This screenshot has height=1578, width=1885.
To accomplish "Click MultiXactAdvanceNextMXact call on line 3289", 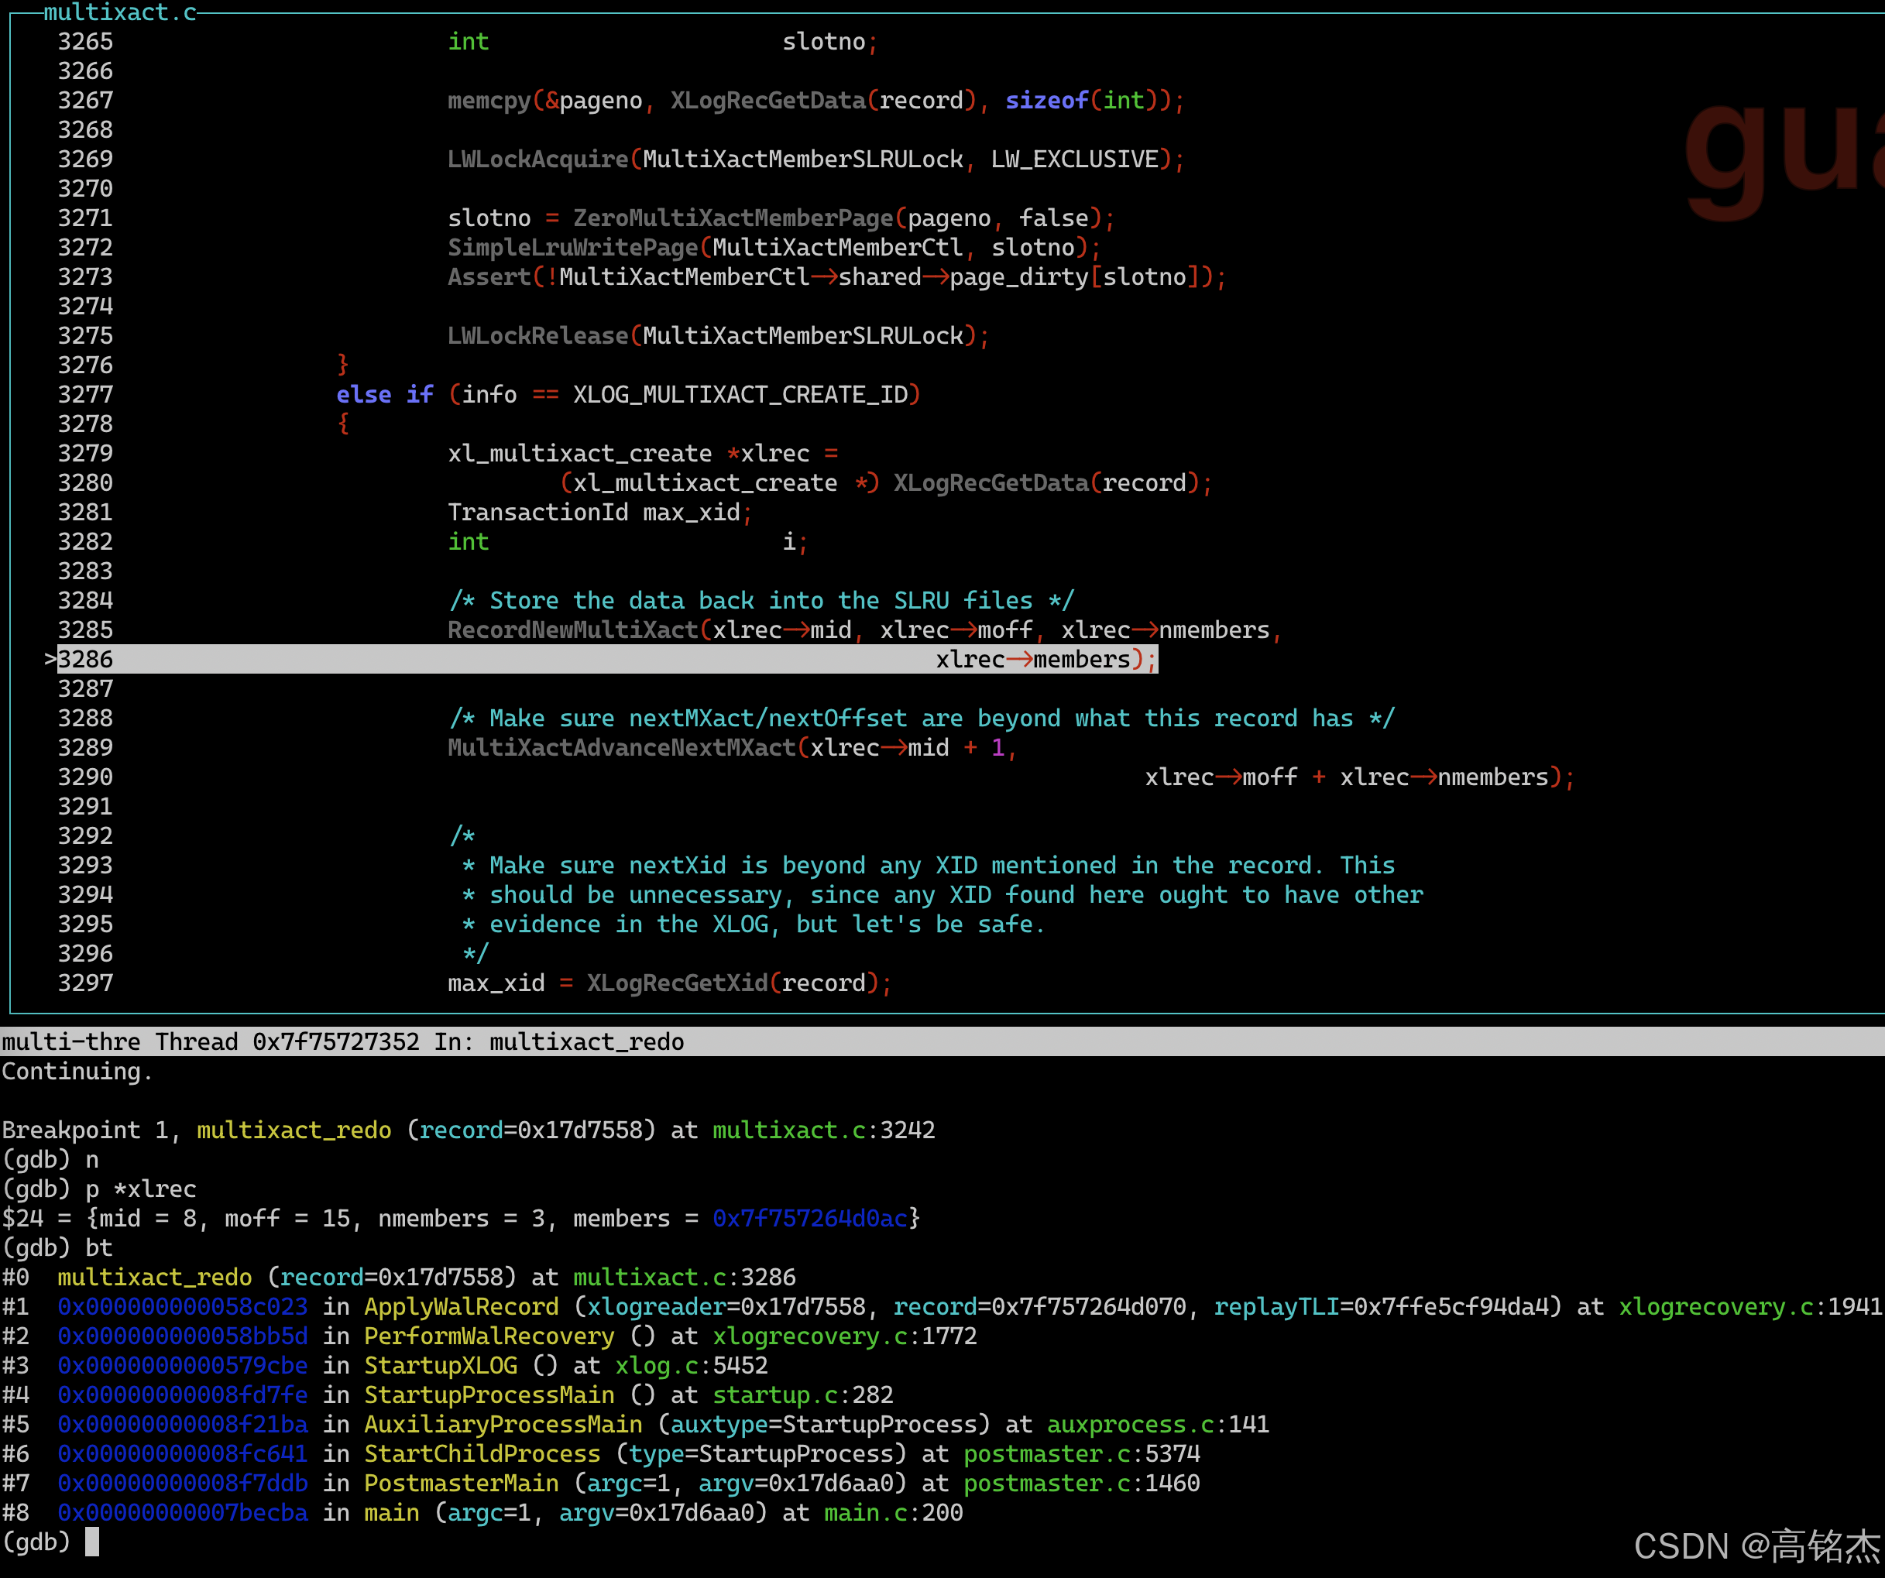I will click(x=621, y=748).
